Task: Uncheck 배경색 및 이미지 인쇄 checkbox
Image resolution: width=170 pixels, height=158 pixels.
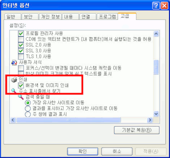Action: pos(21,85)
